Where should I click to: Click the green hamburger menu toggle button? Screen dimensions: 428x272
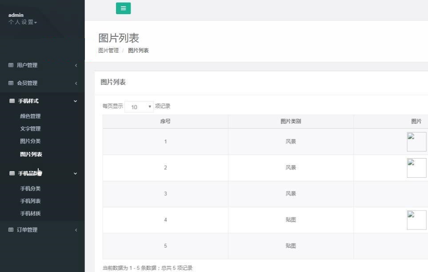coord(123,8)
